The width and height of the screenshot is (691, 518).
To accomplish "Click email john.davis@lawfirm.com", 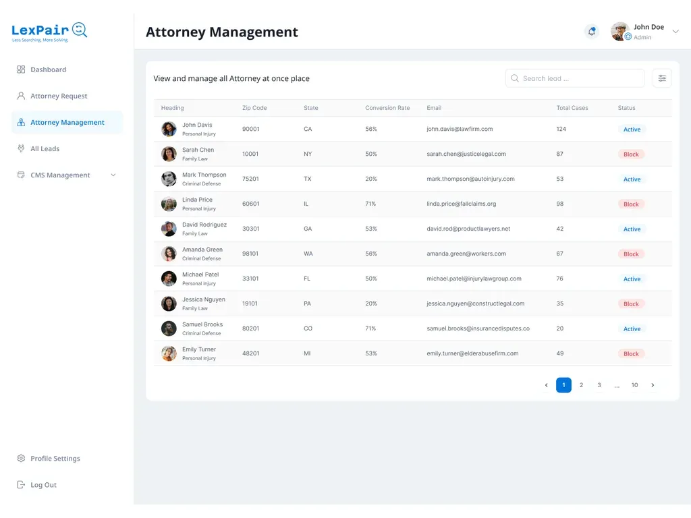I will point(460,129).
